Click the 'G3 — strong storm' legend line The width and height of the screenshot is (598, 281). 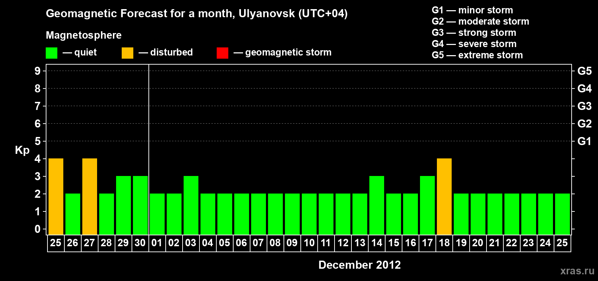[474, 33]
